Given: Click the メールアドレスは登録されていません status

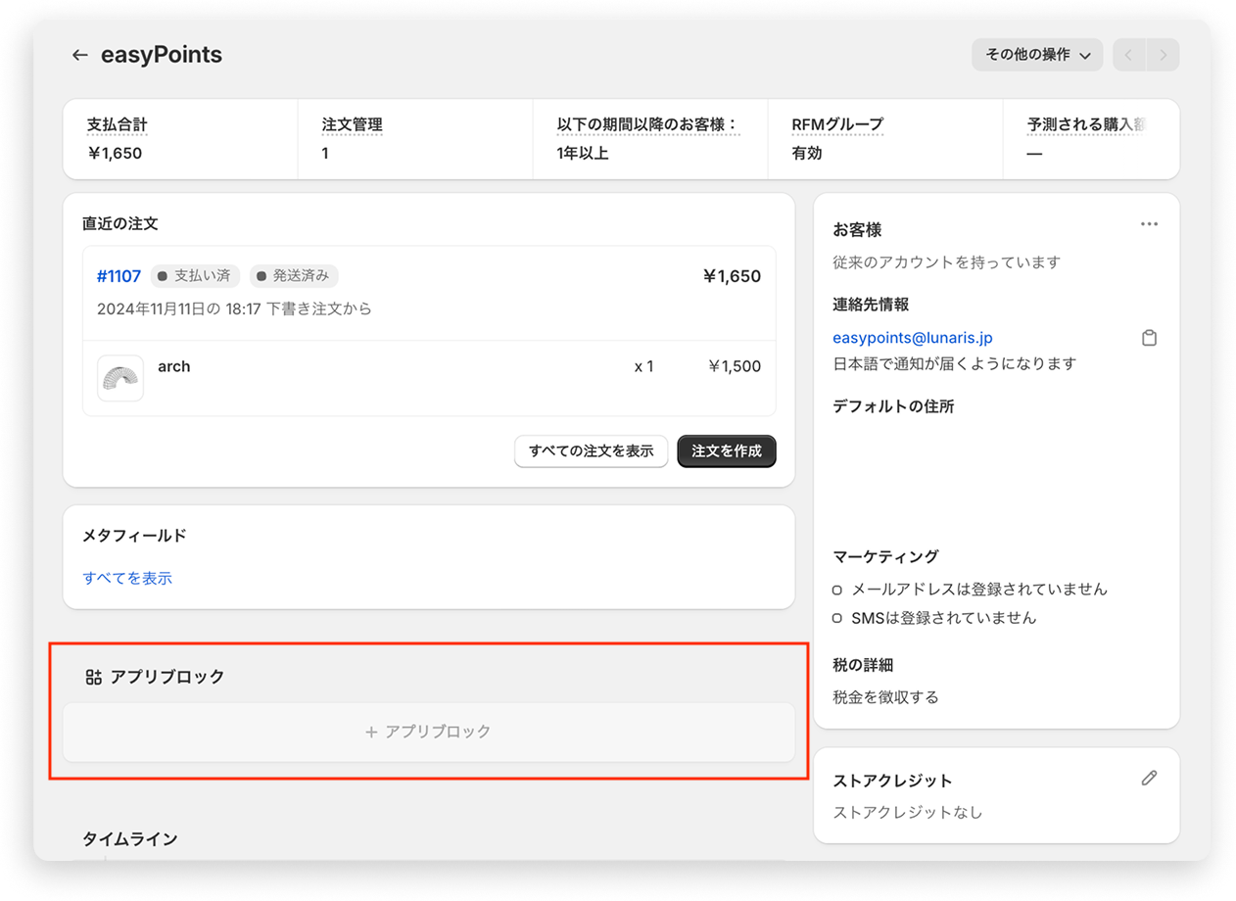Looking at the screenshot, I should (979, 590).
